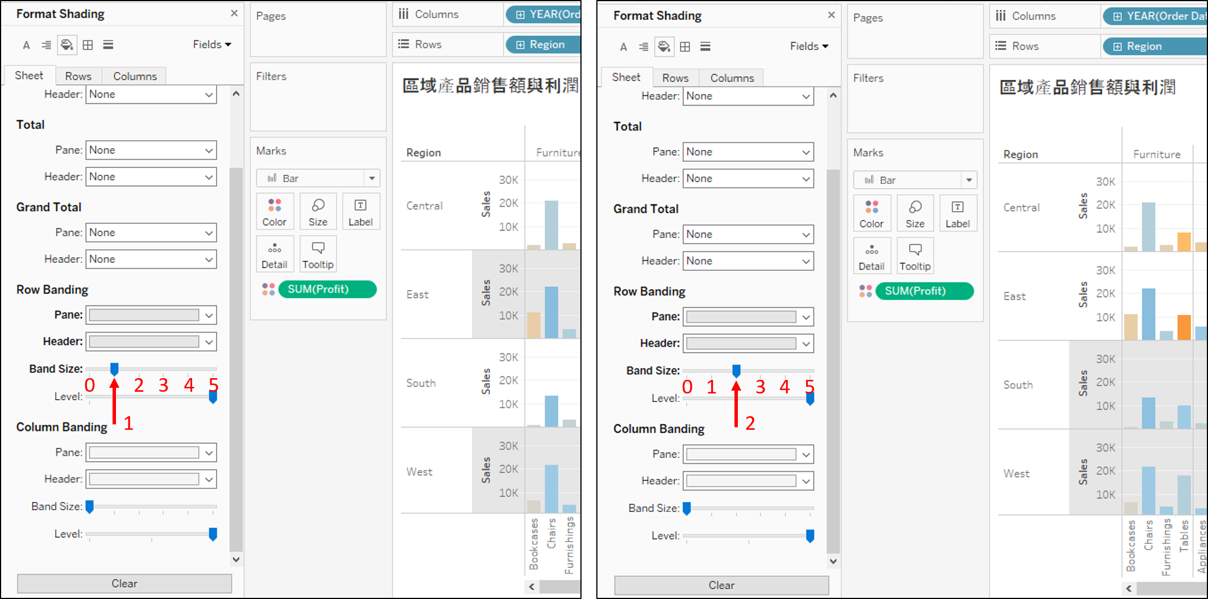Select the Borders format icon in right panel
The width and height of the screenshot is (1208, 599).
(x=685, y=47)
